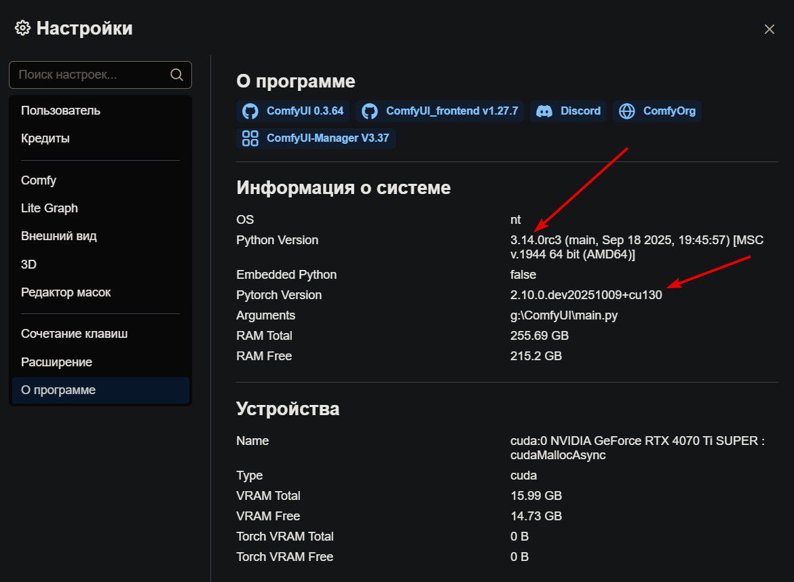Click the RAM Total value 255.69 GB

[x=540, y=336]
